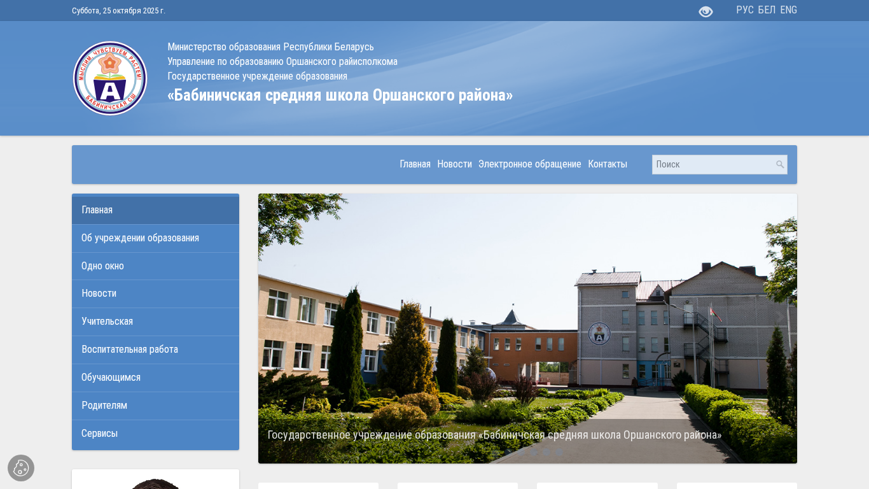Click the school emblem logo in header
This screenshot has height=489, width=869.
pos(110,78)
